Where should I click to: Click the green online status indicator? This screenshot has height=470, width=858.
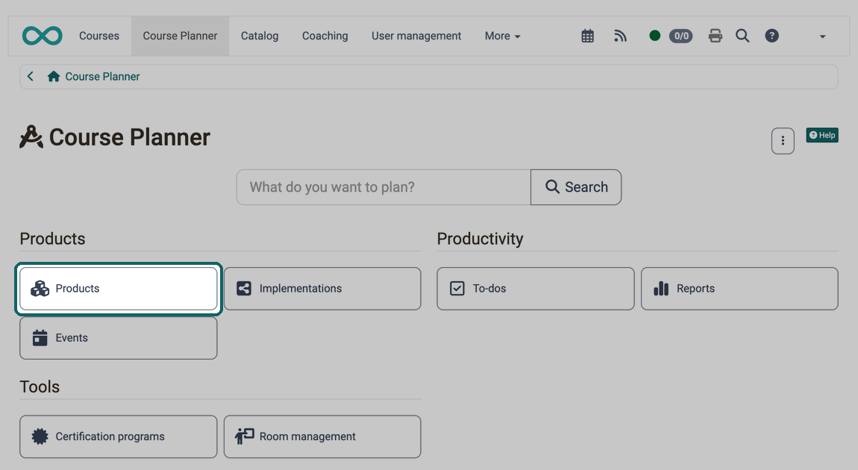click(654, 36)
